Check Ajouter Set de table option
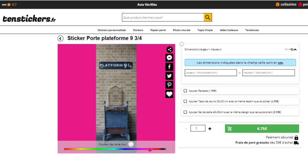 185,112
